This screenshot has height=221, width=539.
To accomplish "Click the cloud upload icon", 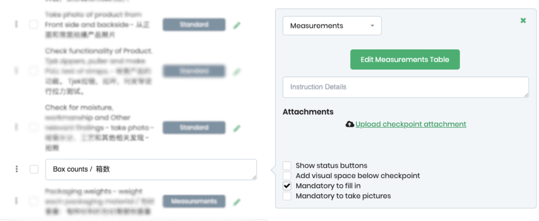I will 349,124.
